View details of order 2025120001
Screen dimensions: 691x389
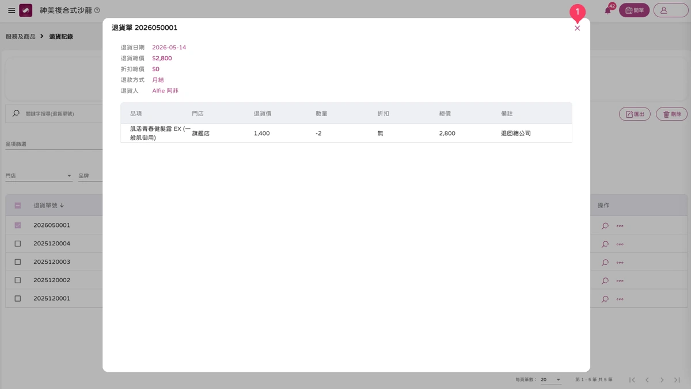tap(605, 299)
